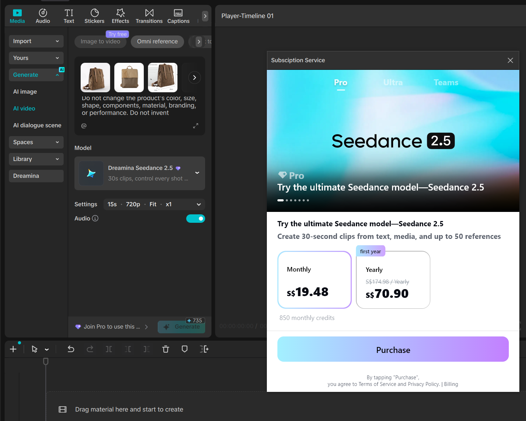Click the Player-Timeline 01 title
This screenshot has height=421, width=526.
tap(247, 16)
